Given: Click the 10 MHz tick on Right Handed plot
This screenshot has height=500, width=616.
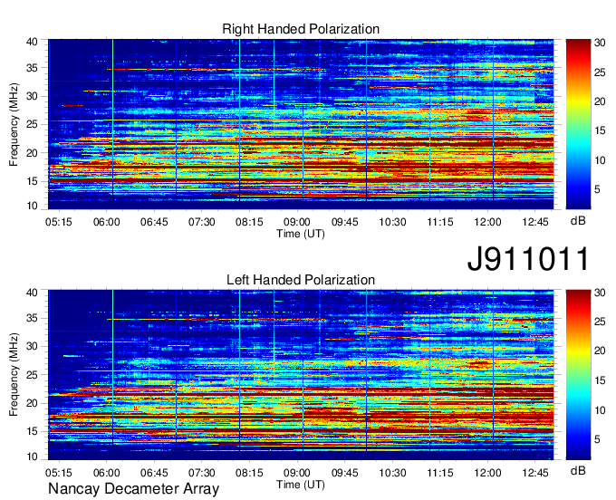Looking at the screenshot, I should (x=33, y=206).
